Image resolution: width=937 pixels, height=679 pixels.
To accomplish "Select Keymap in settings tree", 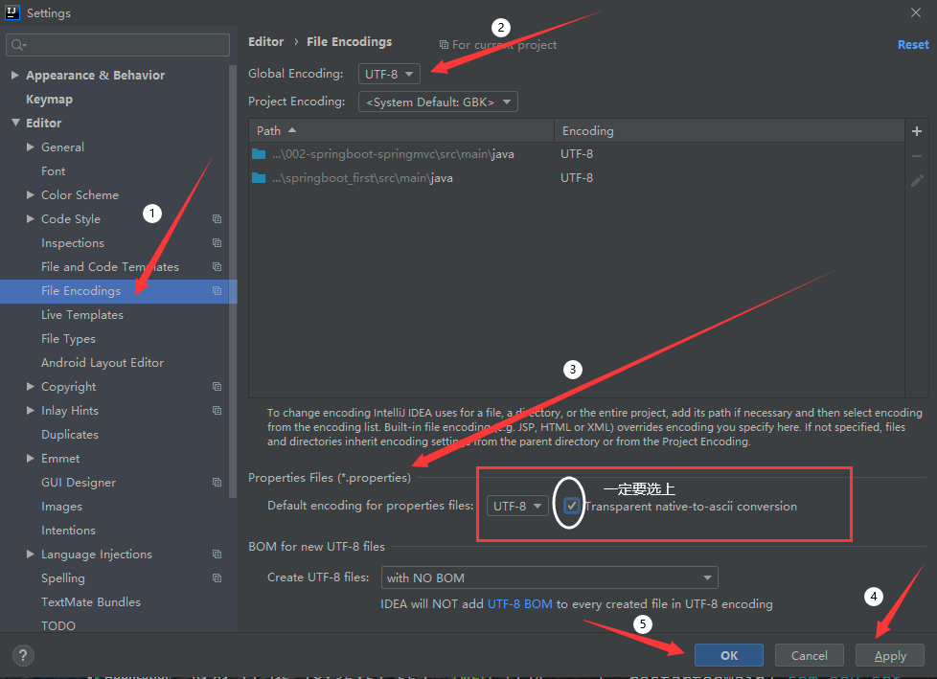I will point(49,100).
